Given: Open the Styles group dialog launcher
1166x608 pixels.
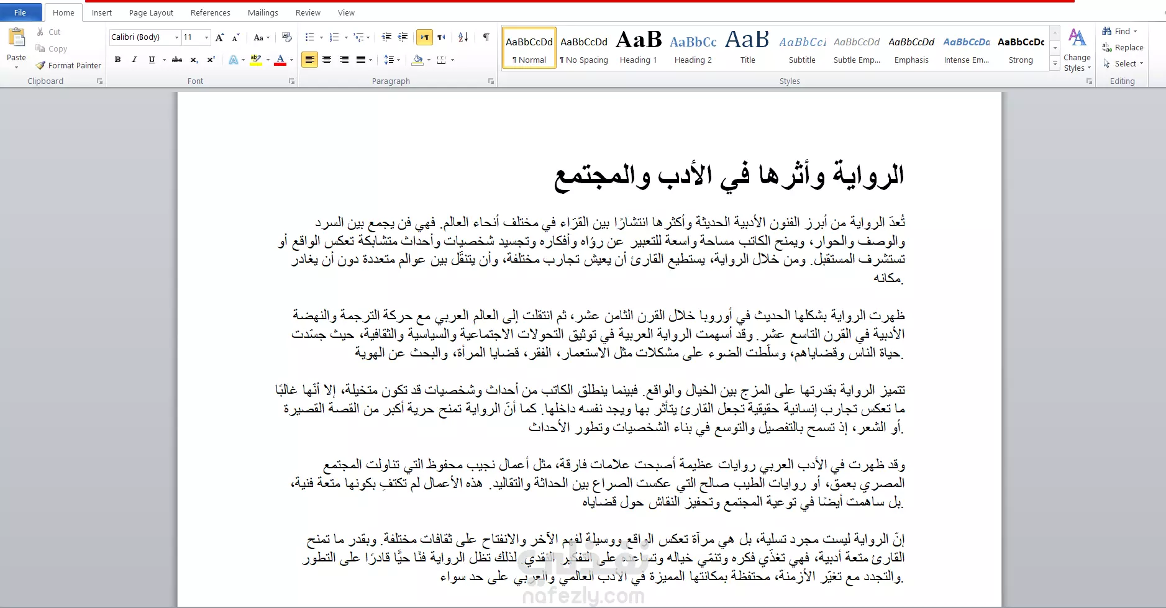Looking at the screenshot, I should [1089, 81].
